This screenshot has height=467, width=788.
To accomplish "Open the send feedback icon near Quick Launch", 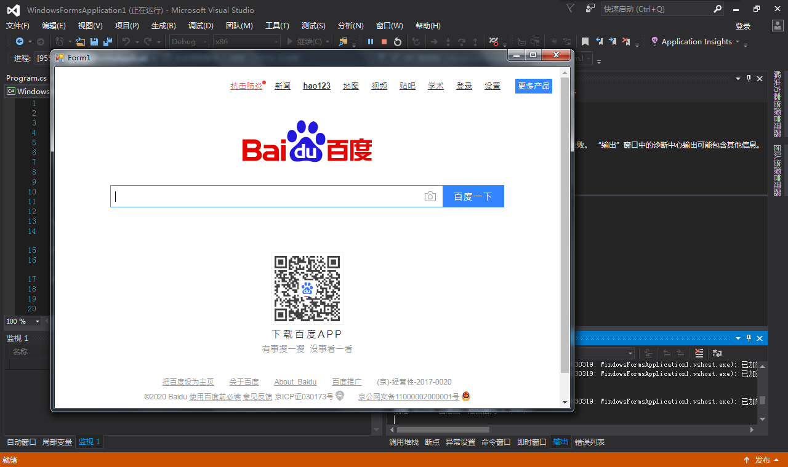I will coord(590,9).
